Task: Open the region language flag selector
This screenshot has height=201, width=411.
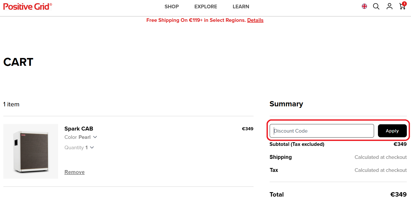Action: click(364, 6)
